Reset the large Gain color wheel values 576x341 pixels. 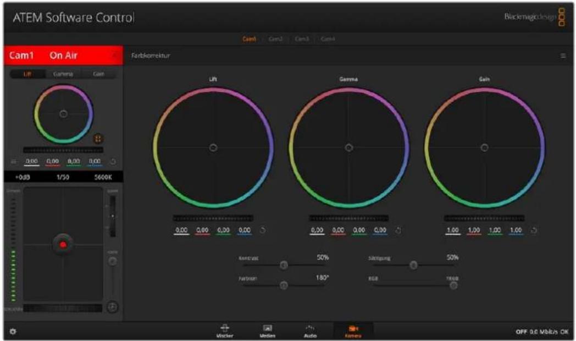click(534, 230)
